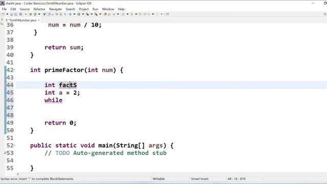Open dropdown arrow beside the Coverage icon
The width and height of the screenshot is (327, 184).
click(x=91, y=14)
